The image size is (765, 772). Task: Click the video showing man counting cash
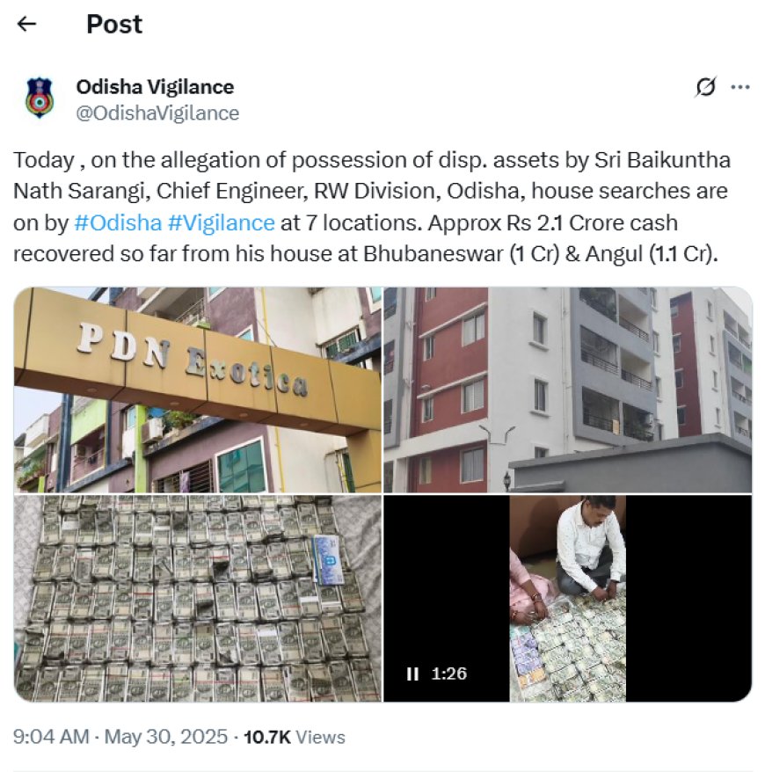[568, 598]
